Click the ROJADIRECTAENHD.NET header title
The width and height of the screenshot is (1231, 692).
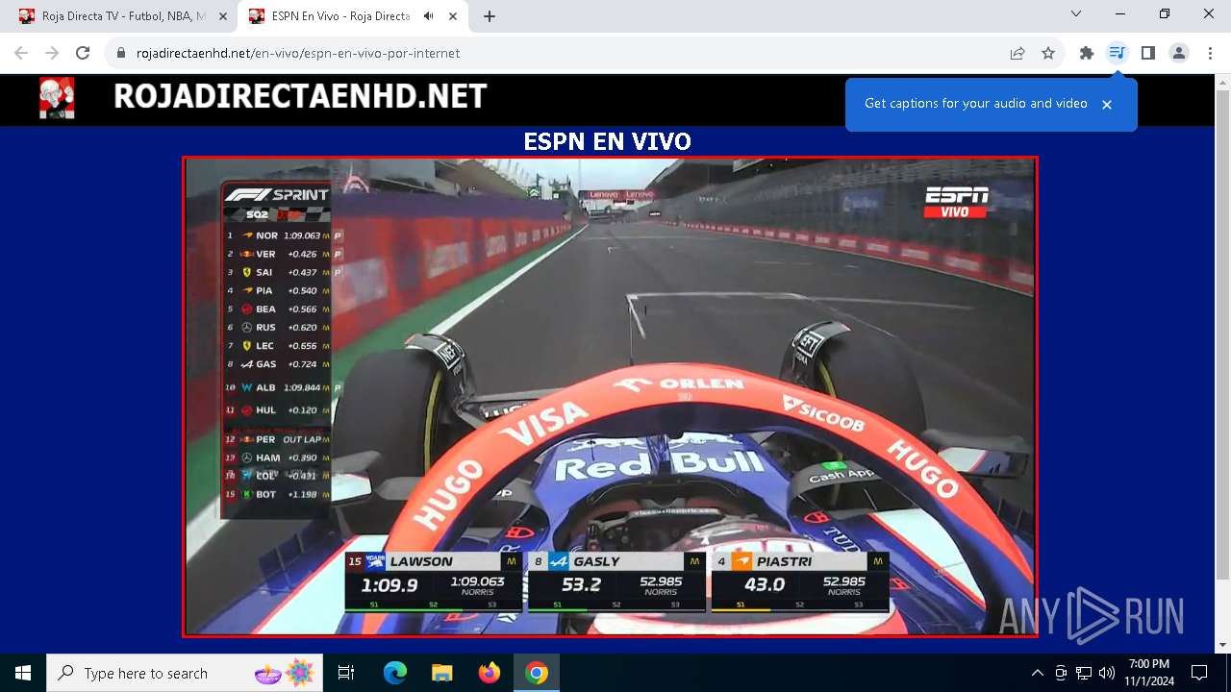(300, 97)
